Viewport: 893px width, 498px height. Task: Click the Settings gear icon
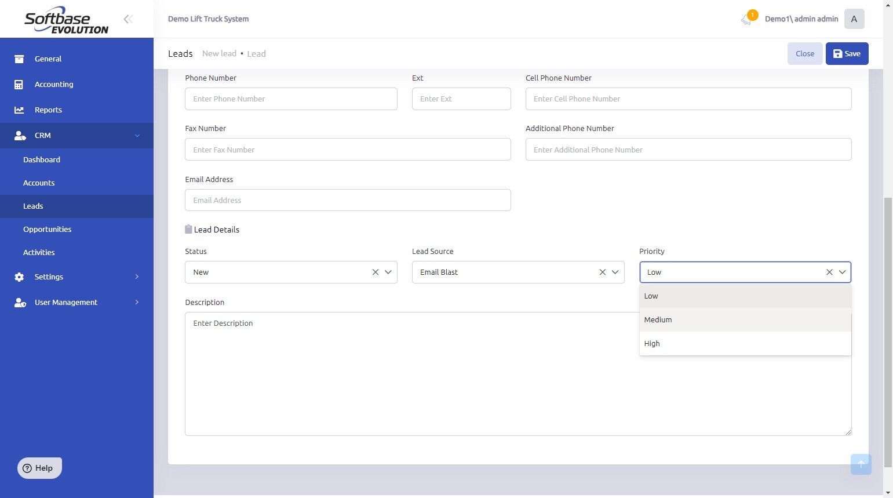coord(19,277)
